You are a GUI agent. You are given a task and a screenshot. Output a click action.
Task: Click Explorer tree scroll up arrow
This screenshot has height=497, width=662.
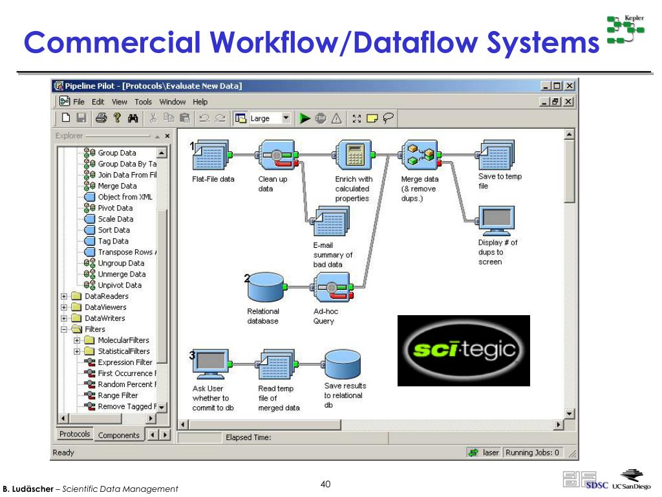coord(162,153)
